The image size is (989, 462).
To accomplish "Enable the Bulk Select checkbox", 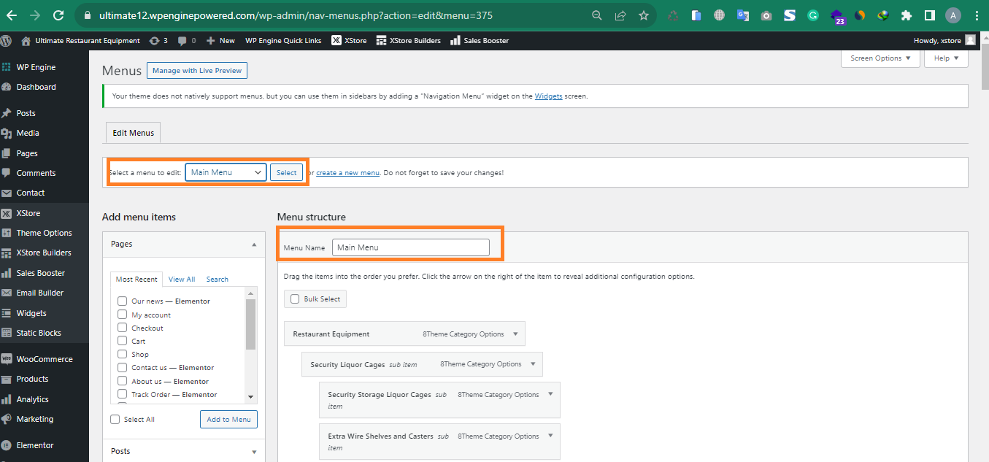I will (295, 299).
